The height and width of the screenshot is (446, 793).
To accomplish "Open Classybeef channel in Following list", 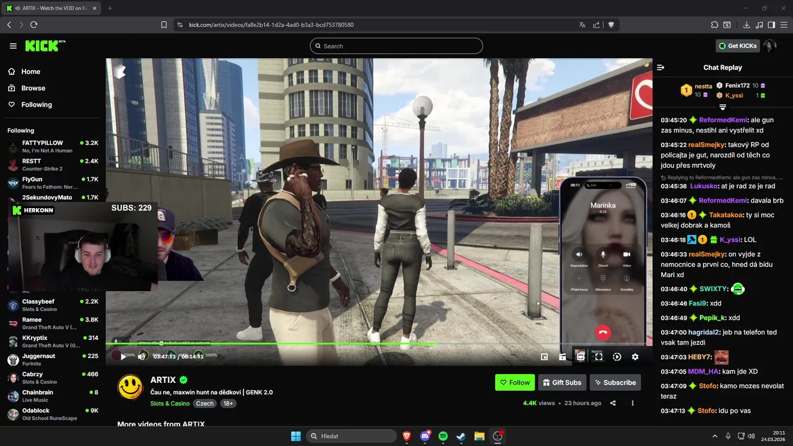I will pyautogui.click(x=53, y=305).
